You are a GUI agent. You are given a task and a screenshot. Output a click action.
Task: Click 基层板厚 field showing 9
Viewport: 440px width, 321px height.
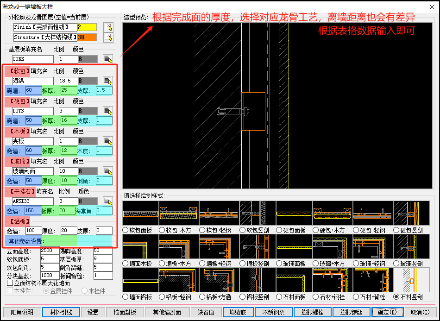pyautogui.click(x=103, y=259)
